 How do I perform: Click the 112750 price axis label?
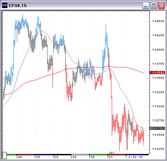pos(158,120)
